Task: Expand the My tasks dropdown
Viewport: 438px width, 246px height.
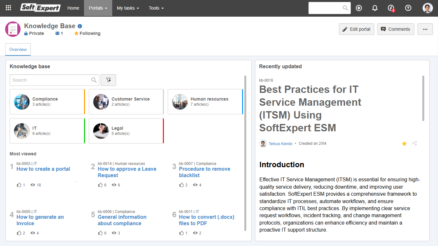Action: pyautogui.click(x=128, y=8)
